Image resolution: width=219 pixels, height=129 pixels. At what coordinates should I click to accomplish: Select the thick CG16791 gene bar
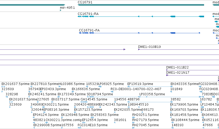point(141,5)
